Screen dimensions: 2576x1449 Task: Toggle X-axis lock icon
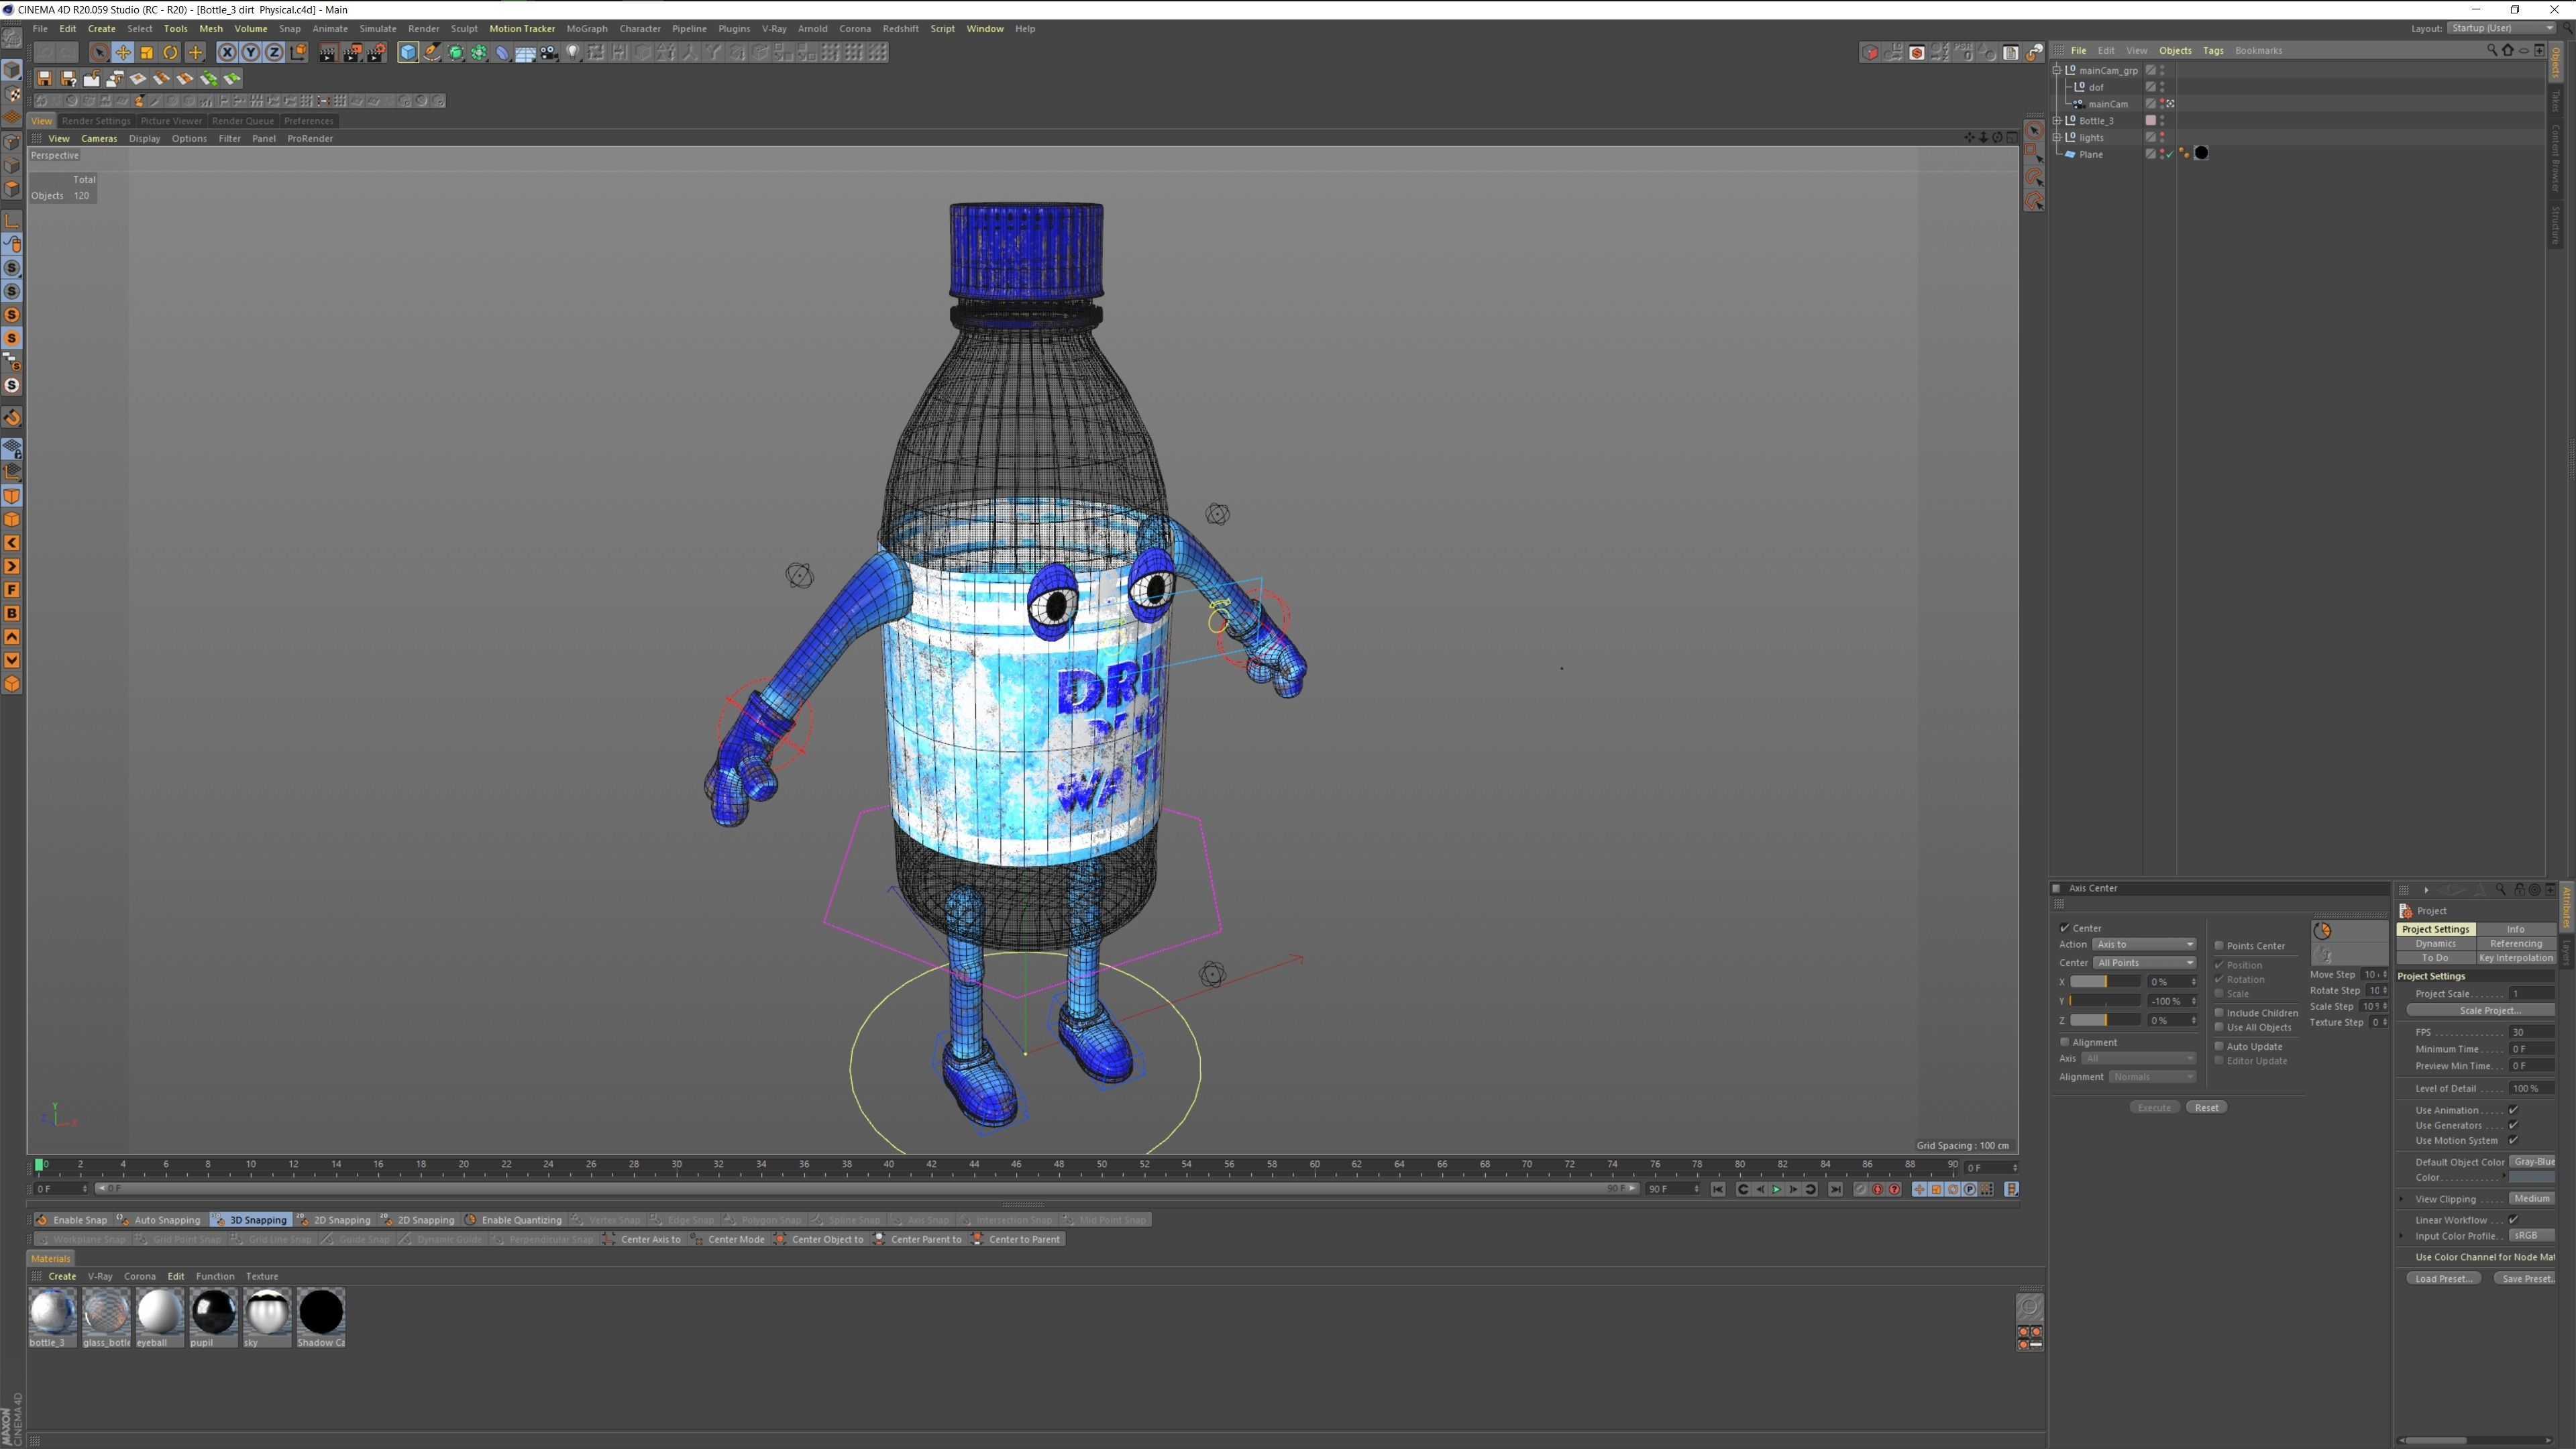(x=227, y=52)
